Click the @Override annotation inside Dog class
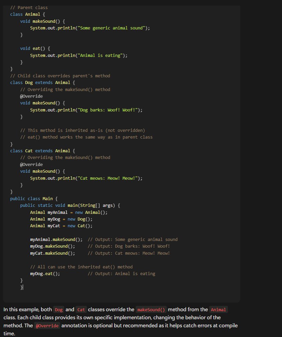Screen dimensions: 282x337 (x=31, y=96)
